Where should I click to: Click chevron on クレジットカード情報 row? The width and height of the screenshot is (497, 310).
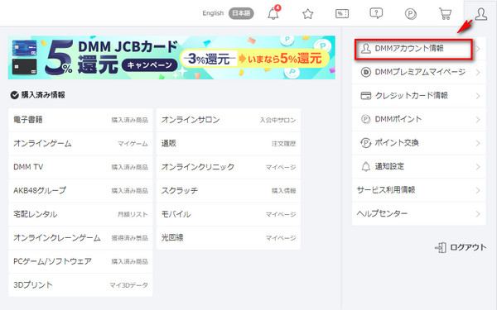click(478, 96)
